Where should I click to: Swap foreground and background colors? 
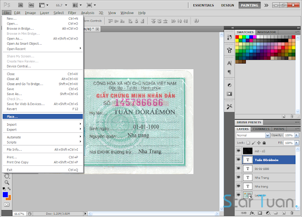coord(9,189)
